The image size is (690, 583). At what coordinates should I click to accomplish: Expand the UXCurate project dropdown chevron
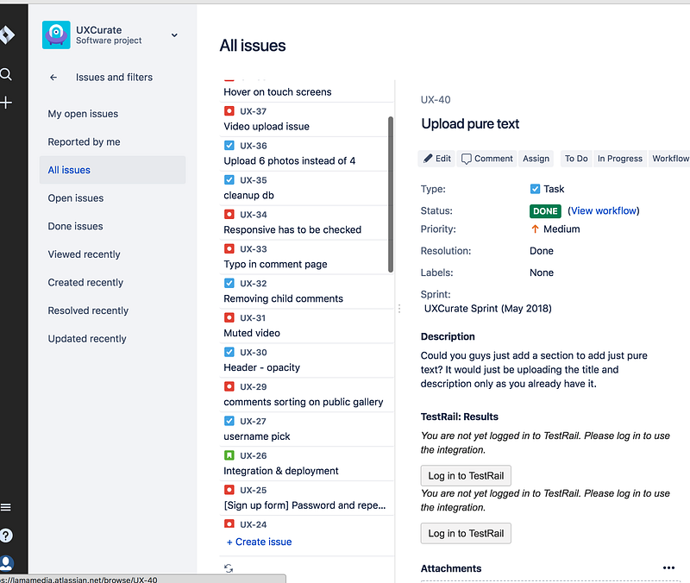(x=174, y=35)
